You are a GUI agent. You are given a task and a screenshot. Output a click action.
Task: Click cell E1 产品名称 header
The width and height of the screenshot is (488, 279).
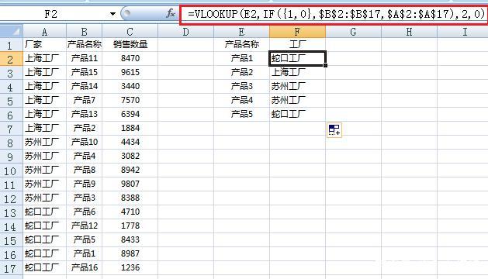point(241,45)
